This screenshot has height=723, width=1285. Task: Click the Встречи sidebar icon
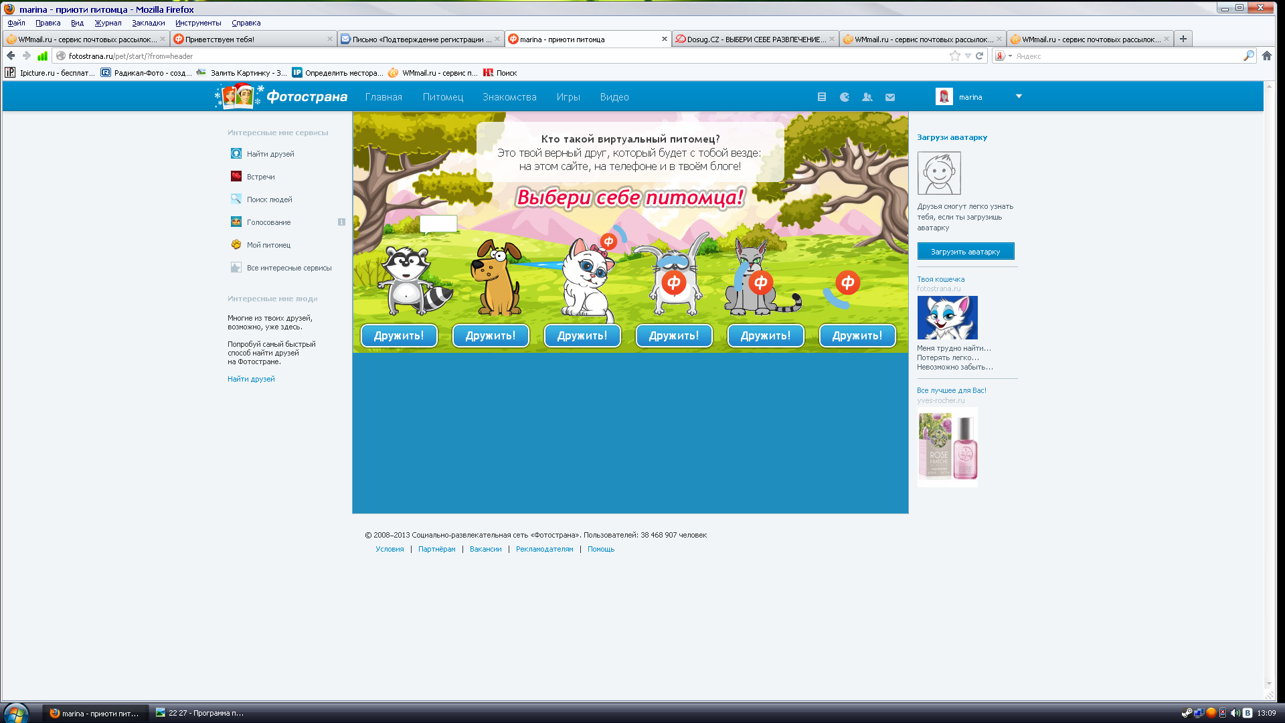click(x=236, y=177)
